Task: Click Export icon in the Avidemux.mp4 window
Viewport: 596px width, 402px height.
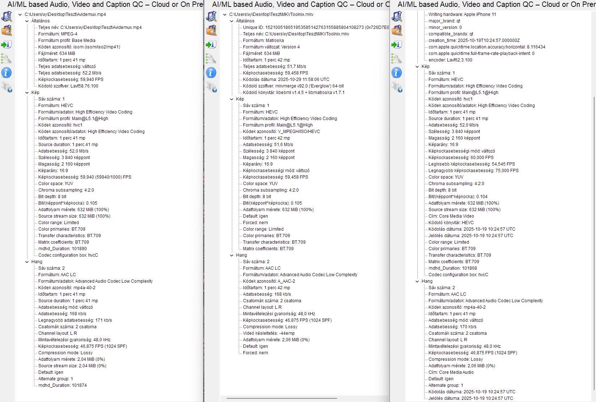Action: point(7,45)
